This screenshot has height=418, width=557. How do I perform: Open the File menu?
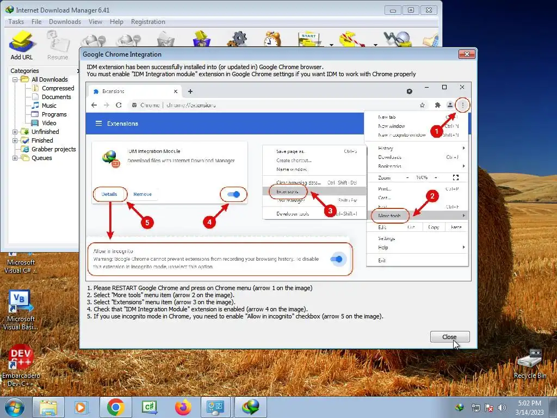(x=36, y=22)
